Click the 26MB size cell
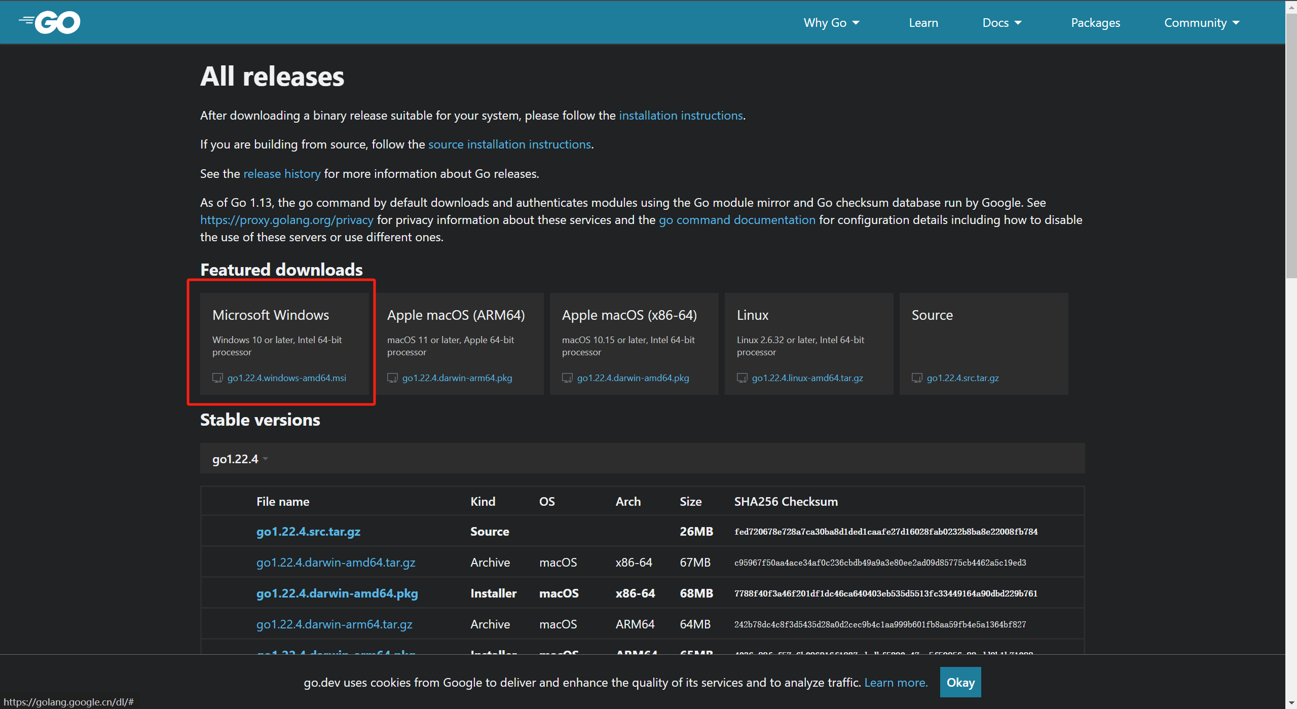The image size is (1297, 709). 696,531
